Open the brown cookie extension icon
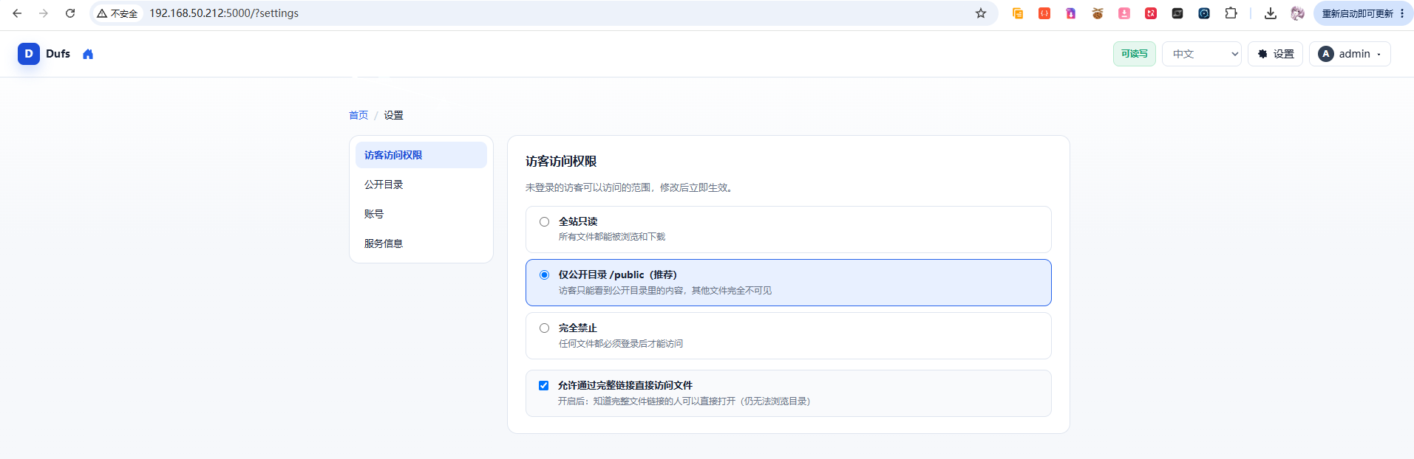 [1098, 13]
